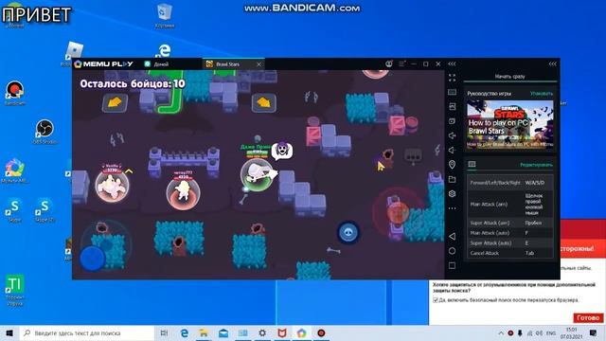Open MEmu settings gear in sidebar
The width and height of the screenshot is (606, 341).
(x=452, y=193)
